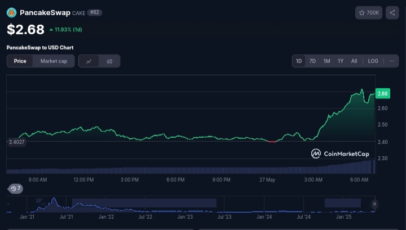Toggle LOG scale on the chart
The image size is (406, 230).
[373, 61]
